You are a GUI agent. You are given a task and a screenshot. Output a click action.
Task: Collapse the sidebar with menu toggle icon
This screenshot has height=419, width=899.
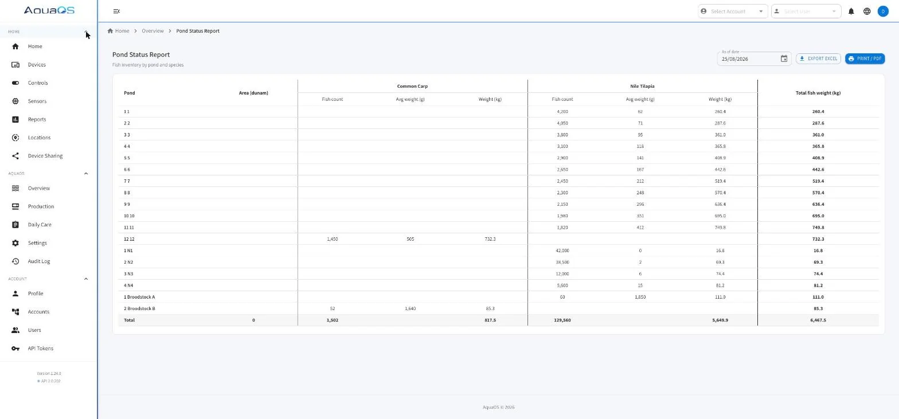(116, 11)
